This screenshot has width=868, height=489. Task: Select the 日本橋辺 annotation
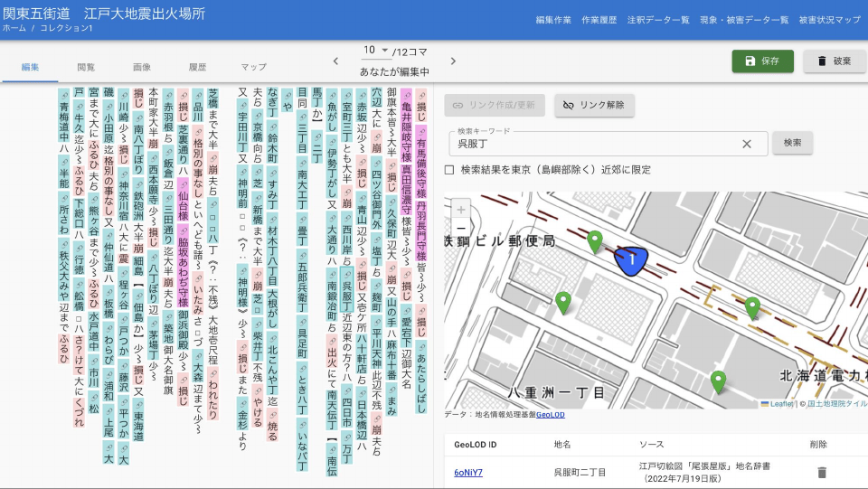362,413
